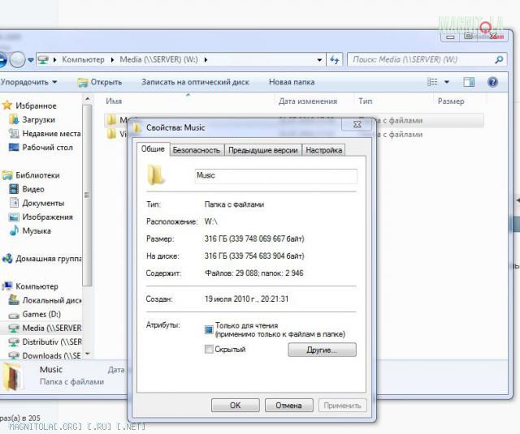The width and height of the screenshot is (520, 434).
Task: Click the Другие... button
Action: pos(322,350)
